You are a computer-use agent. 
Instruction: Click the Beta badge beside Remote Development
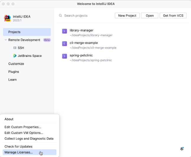(x=47, y=40)
